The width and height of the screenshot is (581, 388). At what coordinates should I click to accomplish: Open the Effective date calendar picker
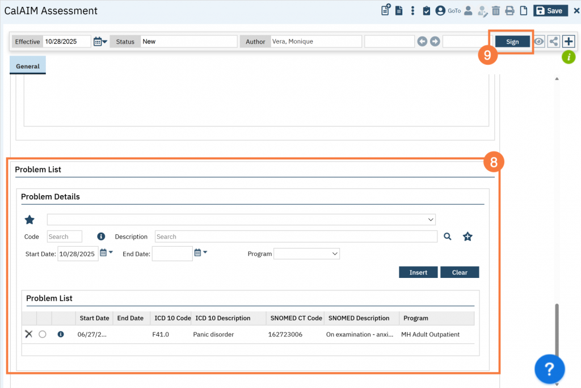click(100, 41)
